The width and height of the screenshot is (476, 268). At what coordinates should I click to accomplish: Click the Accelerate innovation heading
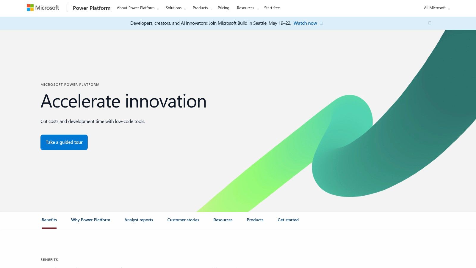[x=123, y=101]
